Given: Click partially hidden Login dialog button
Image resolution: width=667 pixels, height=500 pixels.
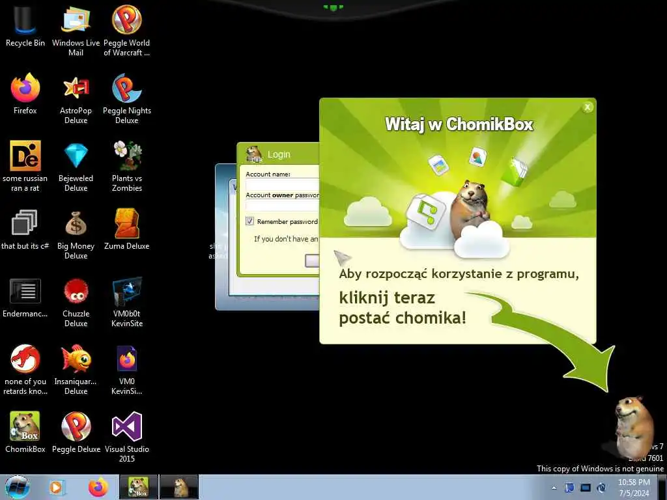Looking at the screenshot, I should pos(312,260).
